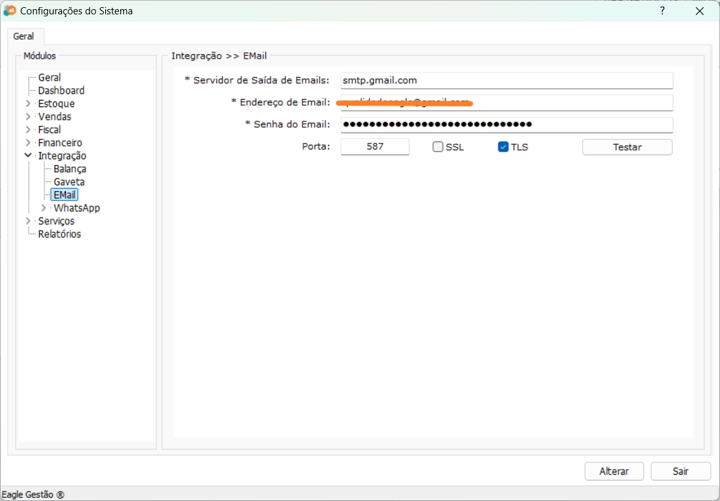Select the Vendas module
The height and width of the screenshot is (501, 720).
55,116
